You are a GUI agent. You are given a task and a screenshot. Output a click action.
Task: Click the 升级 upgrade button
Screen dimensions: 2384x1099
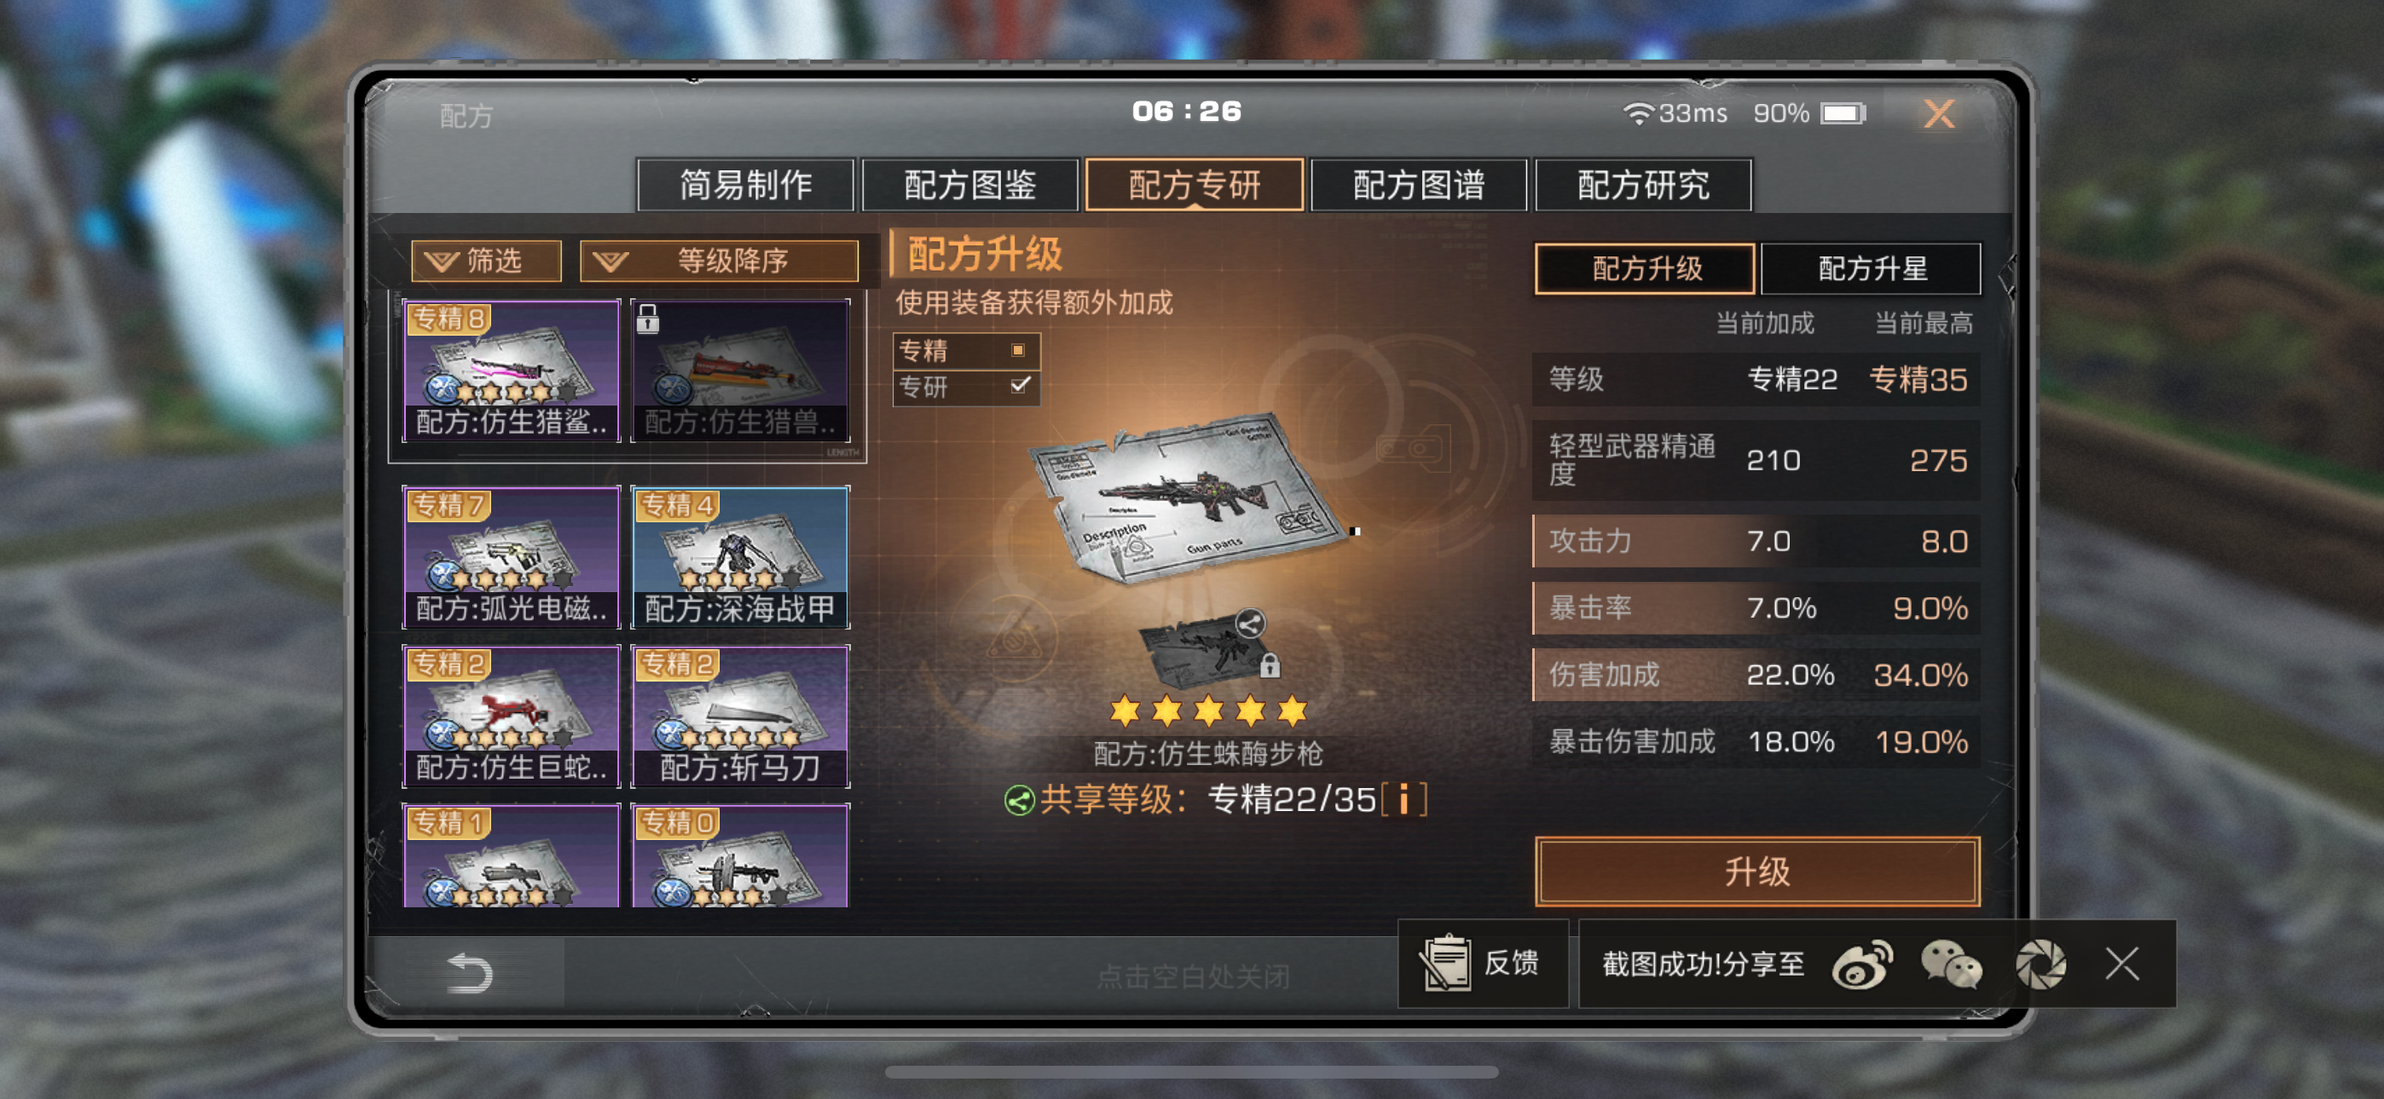tap(1756, 872)
